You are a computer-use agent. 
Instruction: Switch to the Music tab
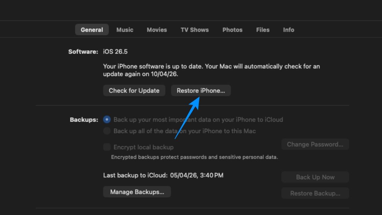pos(125,30)
